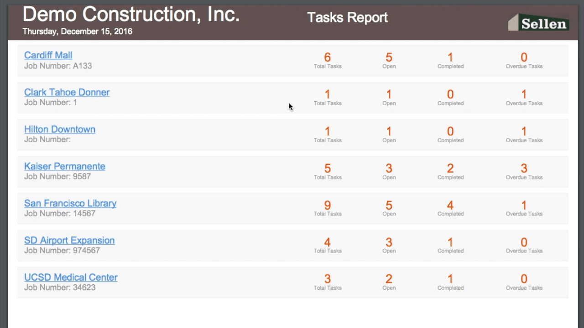This screenshot has height=328, width=584.
Task: Click UCSD Medical Center open tasks count 2
Action: tap(389, 279)
